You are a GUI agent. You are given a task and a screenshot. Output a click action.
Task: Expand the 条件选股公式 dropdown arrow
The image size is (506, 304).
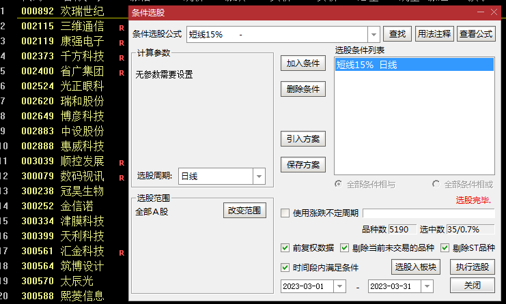click(x=374, y=34)
